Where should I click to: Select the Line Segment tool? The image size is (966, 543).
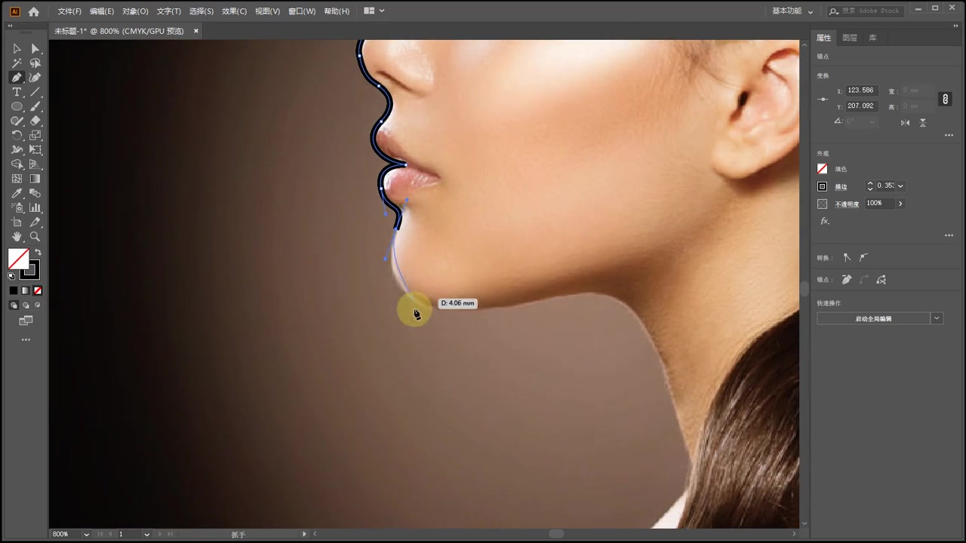click(x=35, y=92)
